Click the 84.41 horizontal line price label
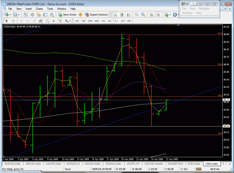 pyautogui.click(x=227, y=126)
